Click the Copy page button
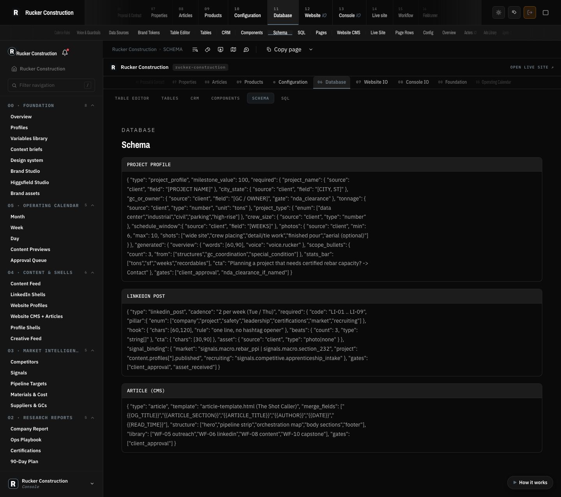561x497 pixels. (x=284, y=49)
